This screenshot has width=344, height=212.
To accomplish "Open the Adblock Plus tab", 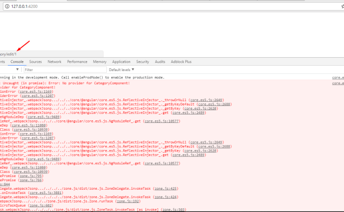I will pos(181,61).
